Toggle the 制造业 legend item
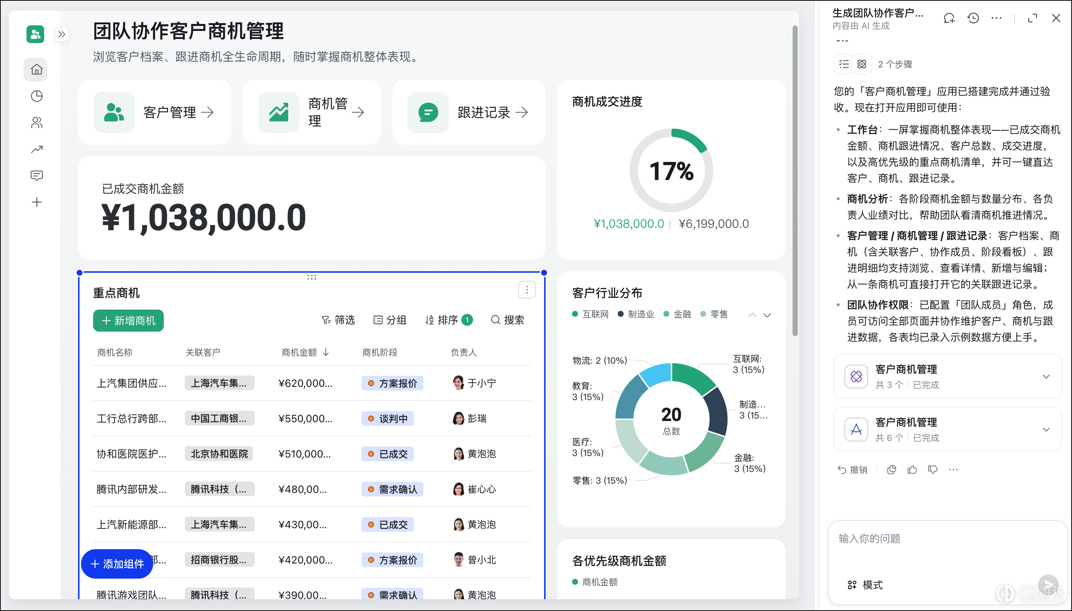 (636, 314)
